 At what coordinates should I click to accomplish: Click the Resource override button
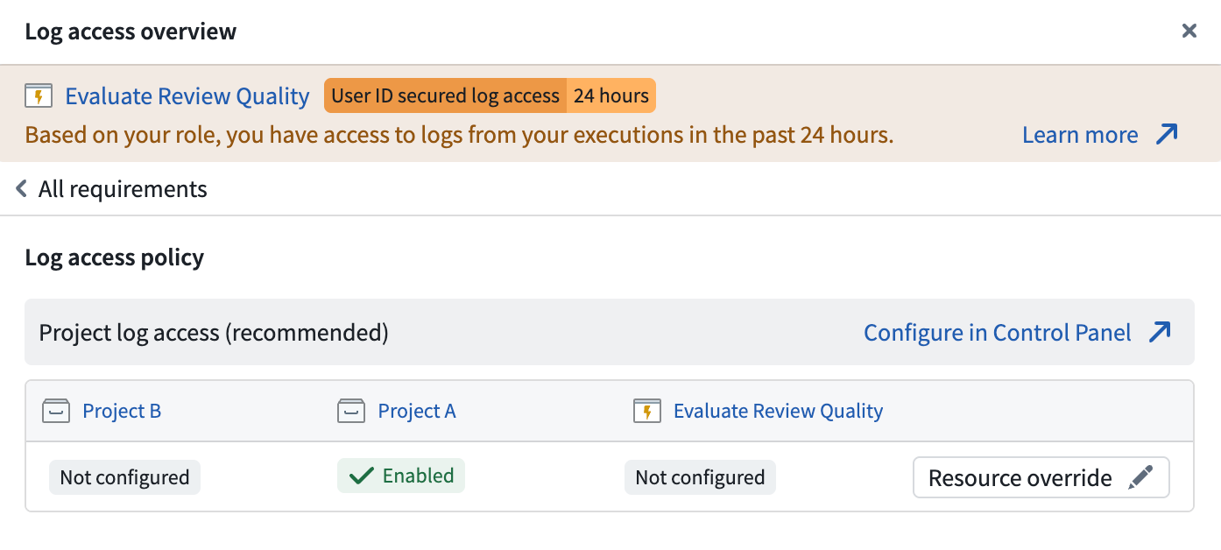(1041, 477)
